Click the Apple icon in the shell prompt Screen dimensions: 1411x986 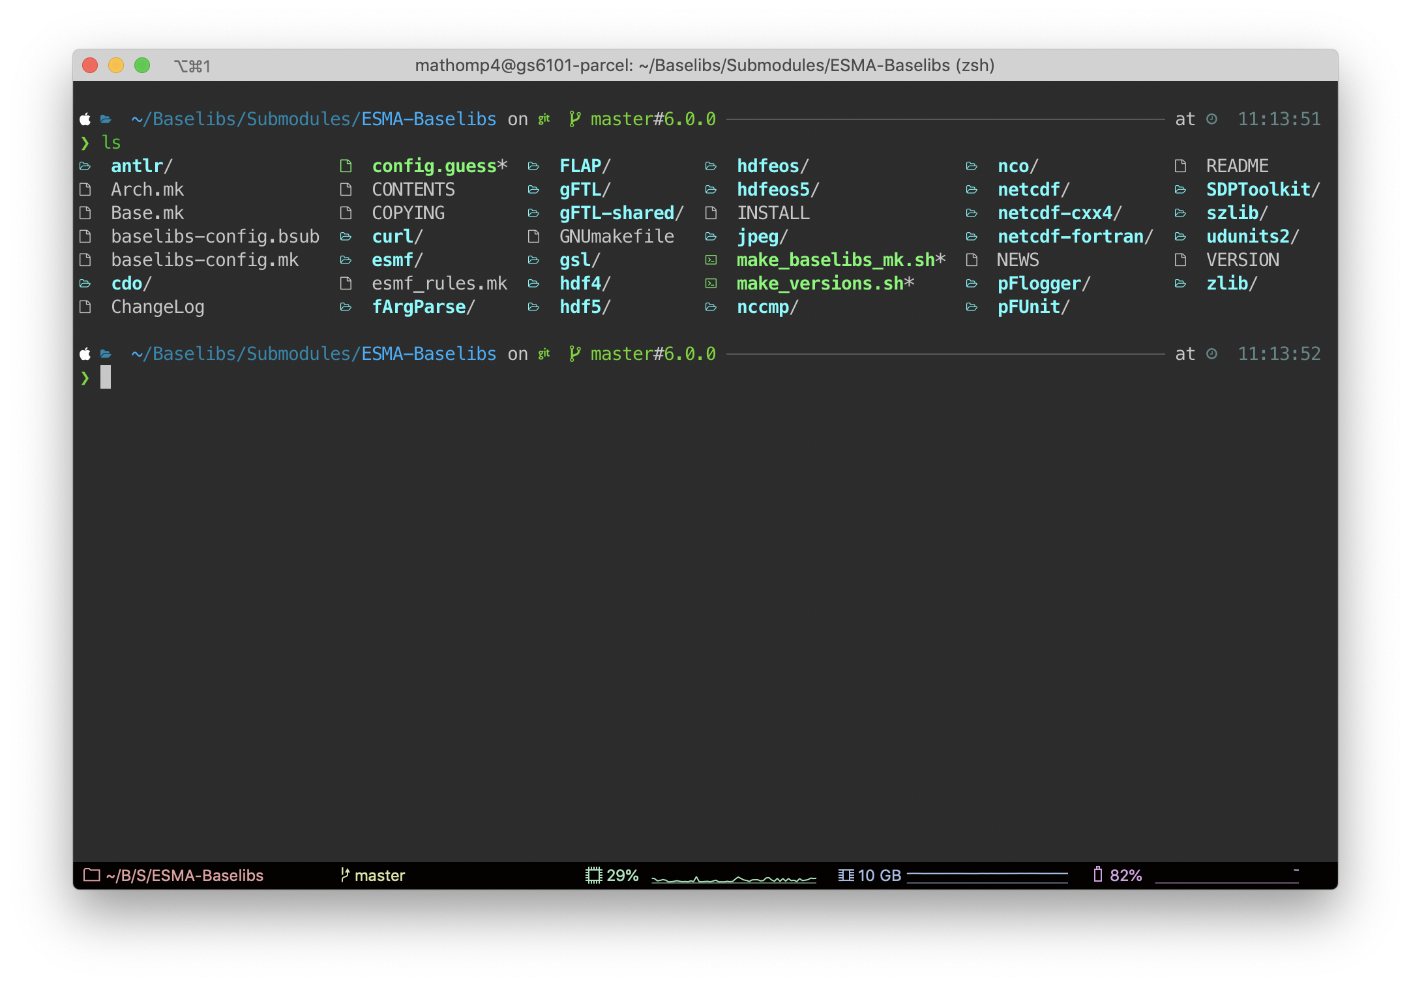[x=85, y=119]
